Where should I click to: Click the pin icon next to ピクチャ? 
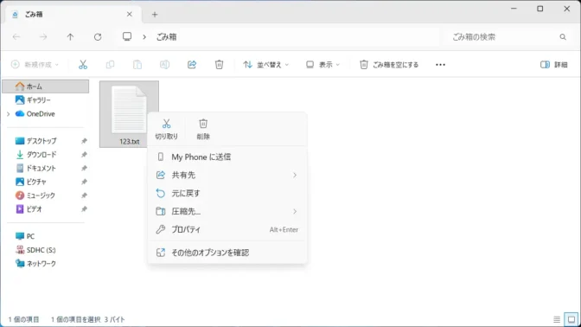[84, 182]
